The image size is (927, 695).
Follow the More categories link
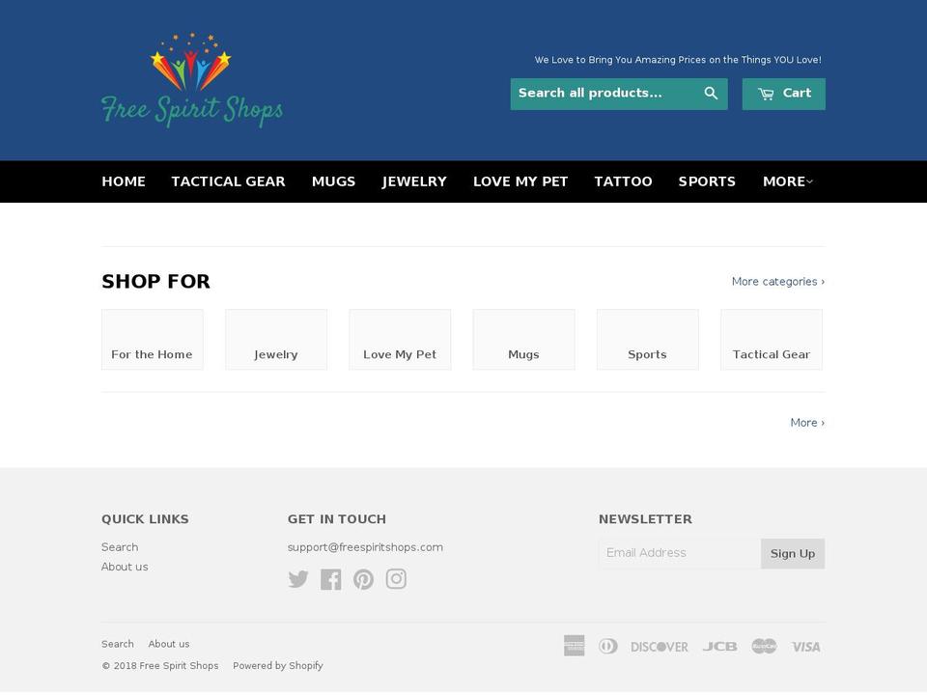tap(778, 282)
